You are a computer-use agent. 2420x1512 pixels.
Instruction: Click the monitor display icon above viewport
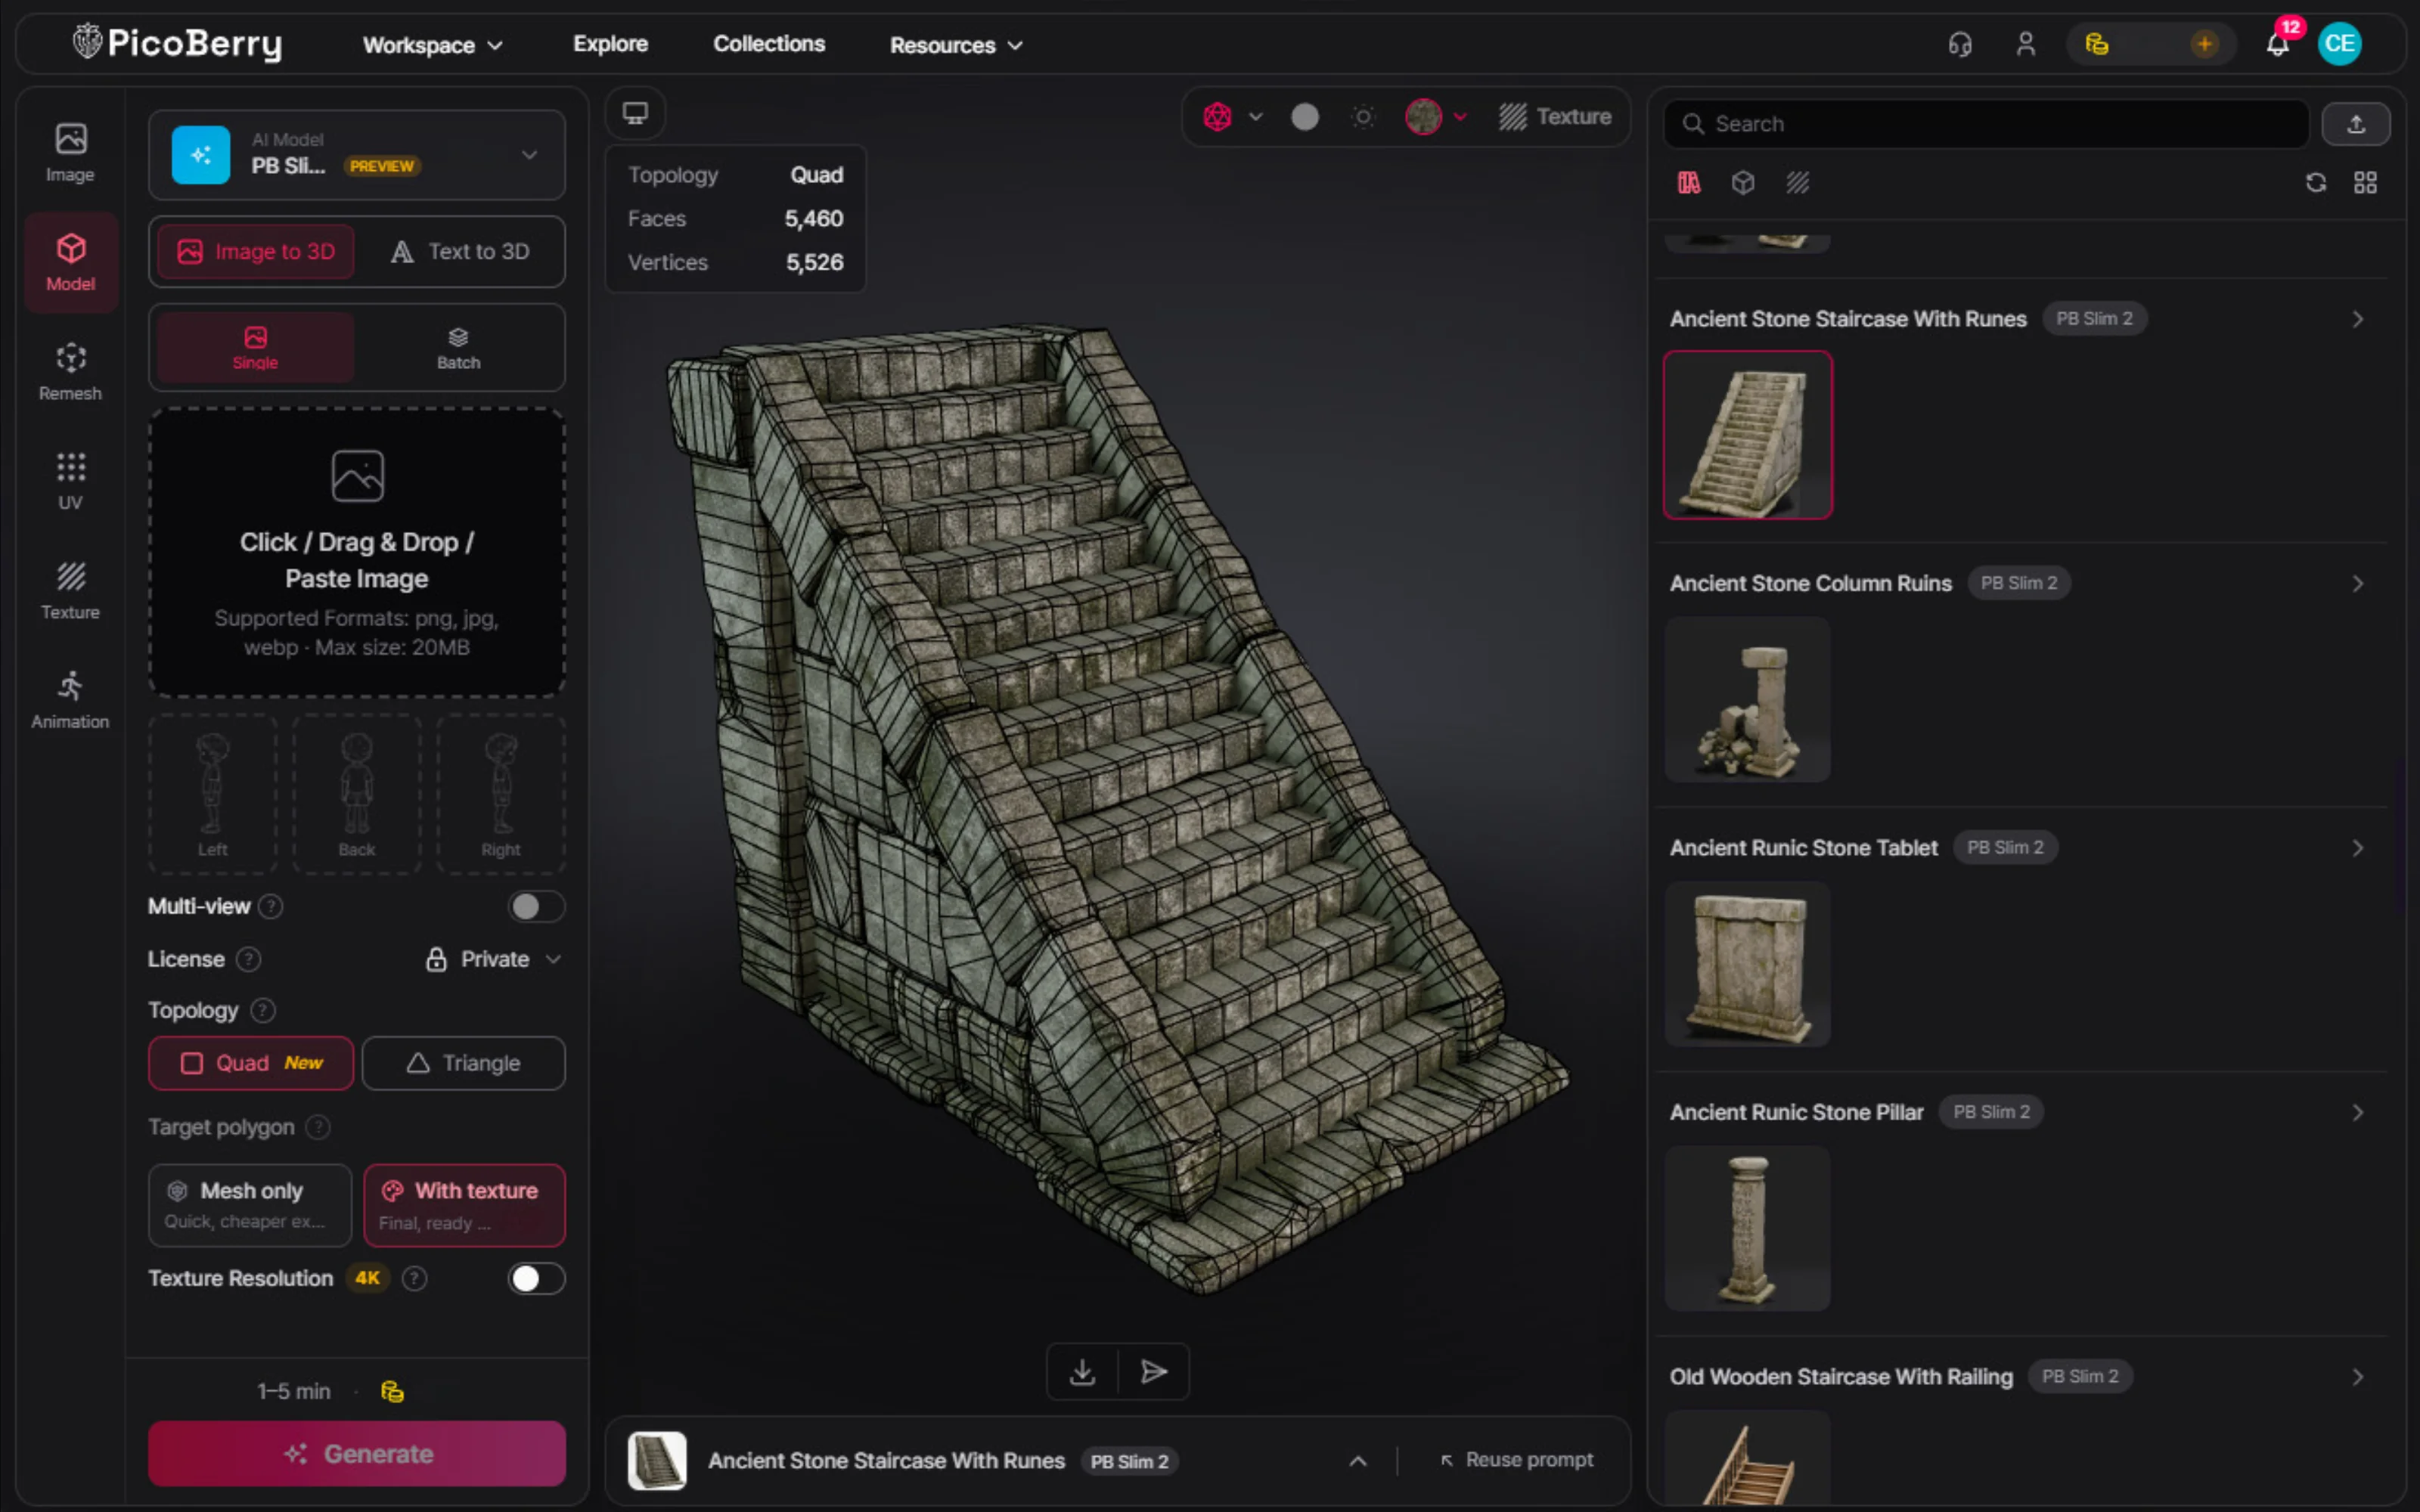click(x=635, y=113)
